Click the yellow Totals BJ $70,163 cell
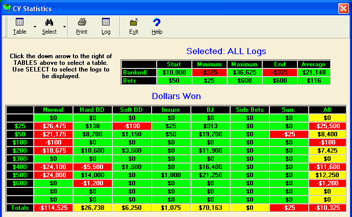This screenshot has width=352, height=217. [x=210, y=208]
